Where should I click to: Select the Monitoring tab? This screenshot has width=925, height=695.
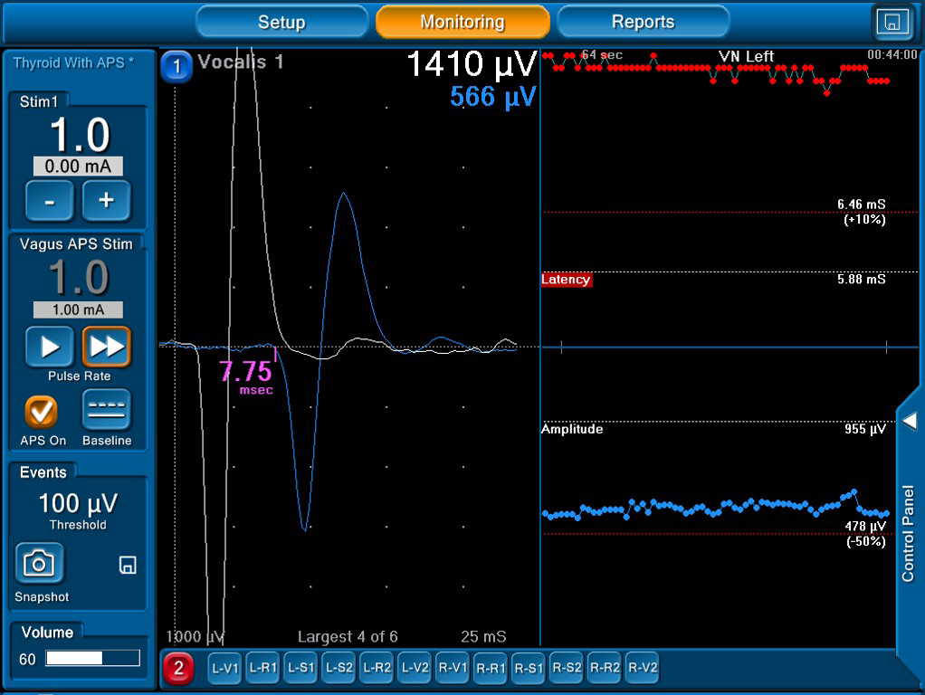tap(462, 22)
